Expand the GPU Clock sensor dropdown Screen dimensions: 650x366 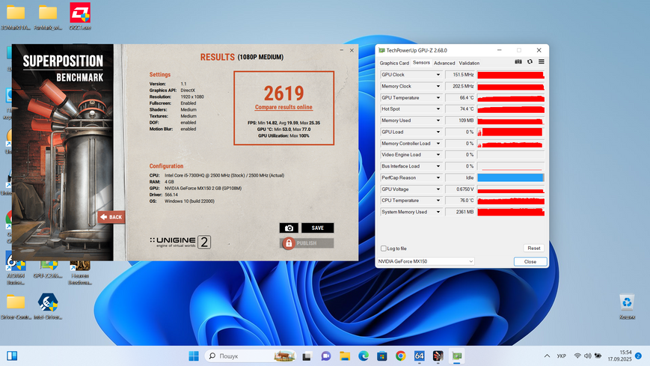coord(438,75)
